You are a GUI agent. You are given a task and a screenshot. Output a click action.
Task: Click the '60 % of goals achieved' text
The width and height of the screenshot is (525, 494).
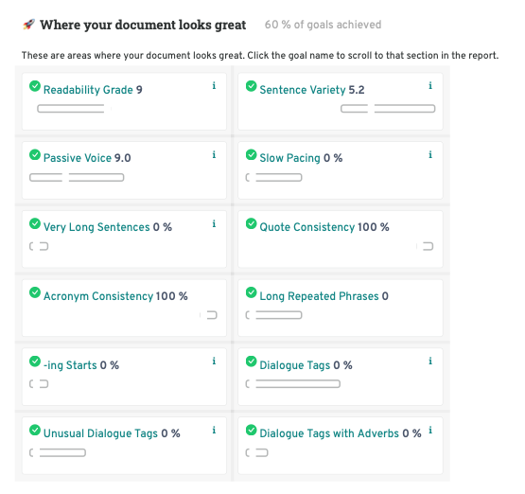coord(323,25)
